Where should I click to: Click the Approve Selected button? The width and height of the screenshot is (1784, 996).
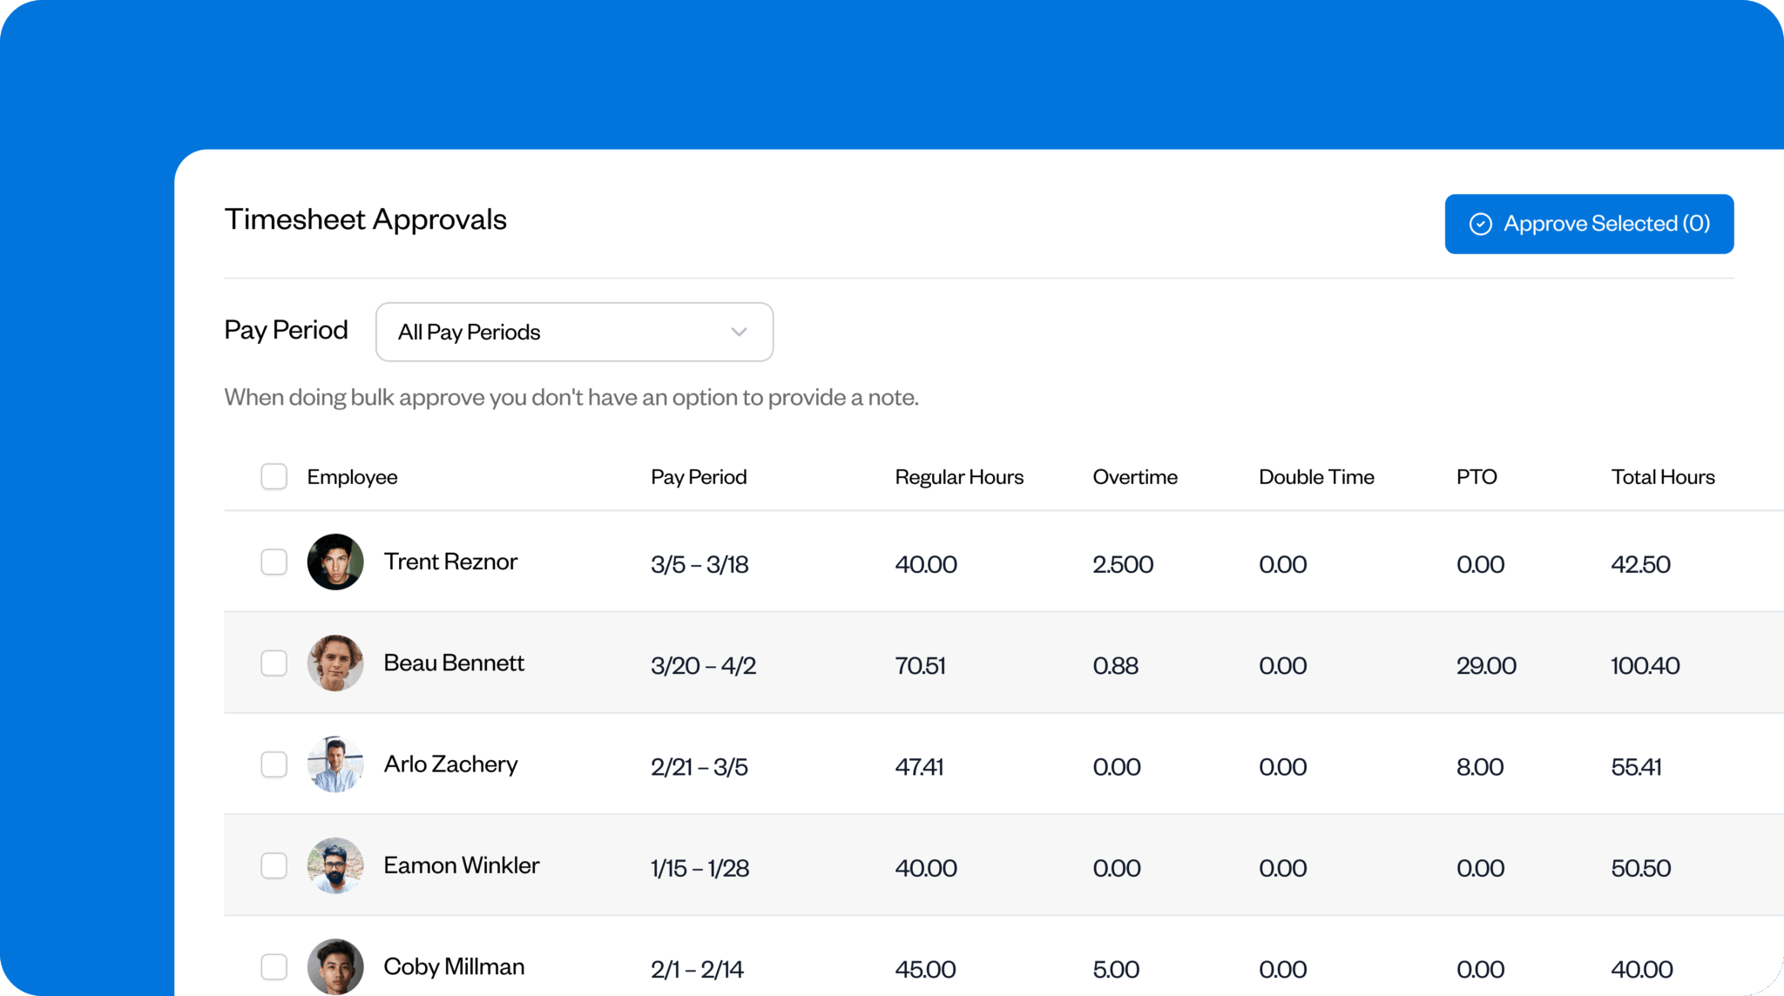1589,224
